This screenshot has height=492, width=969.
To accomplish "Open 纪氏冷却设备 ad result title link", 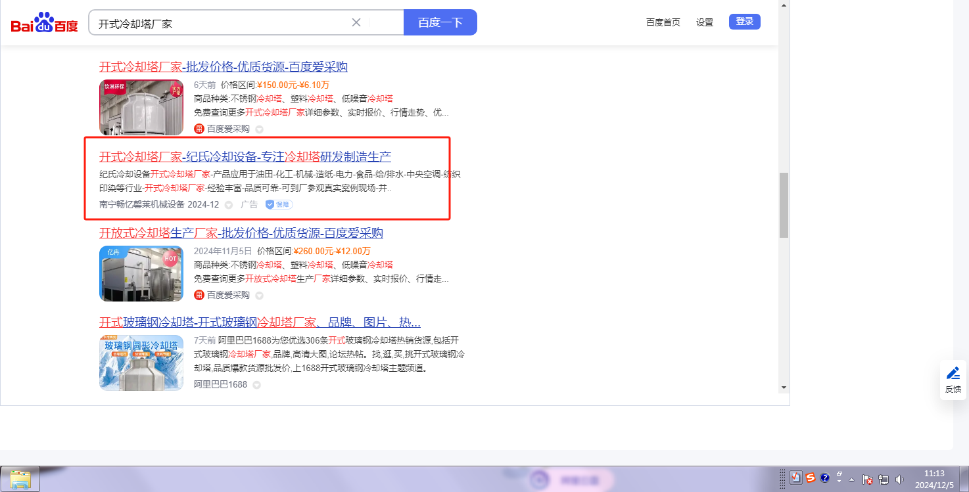I will point(245,157).
